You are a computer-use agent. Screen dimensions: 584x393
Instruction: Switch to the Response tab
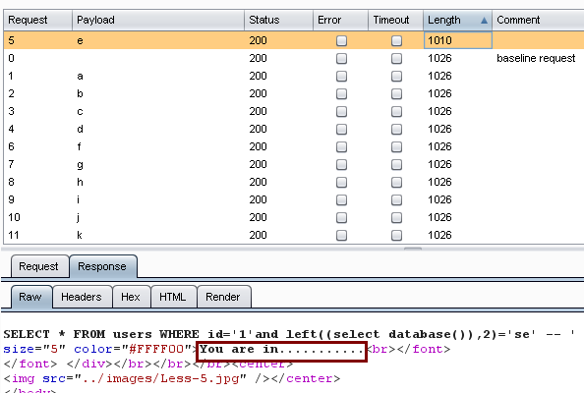point(102,266)
